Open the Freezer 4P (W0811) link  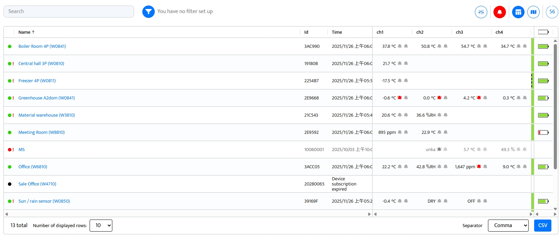pyautogui.click(x=37, y=81)
